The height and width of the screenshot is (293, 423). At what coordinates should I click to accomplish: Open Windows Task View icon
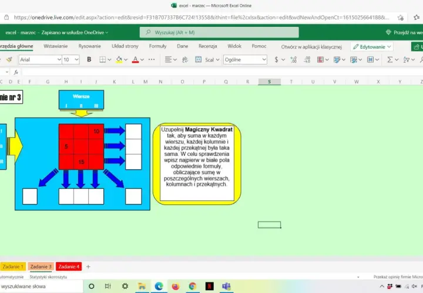(x=108, y=287)
